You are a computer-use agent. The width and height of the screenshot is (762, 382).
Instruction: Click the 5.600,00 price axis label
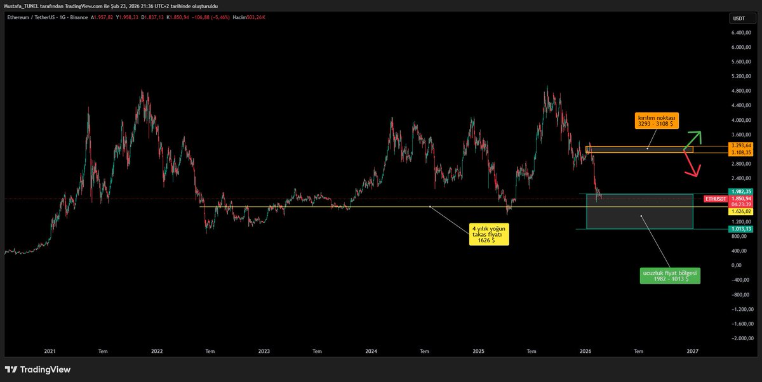742,62
